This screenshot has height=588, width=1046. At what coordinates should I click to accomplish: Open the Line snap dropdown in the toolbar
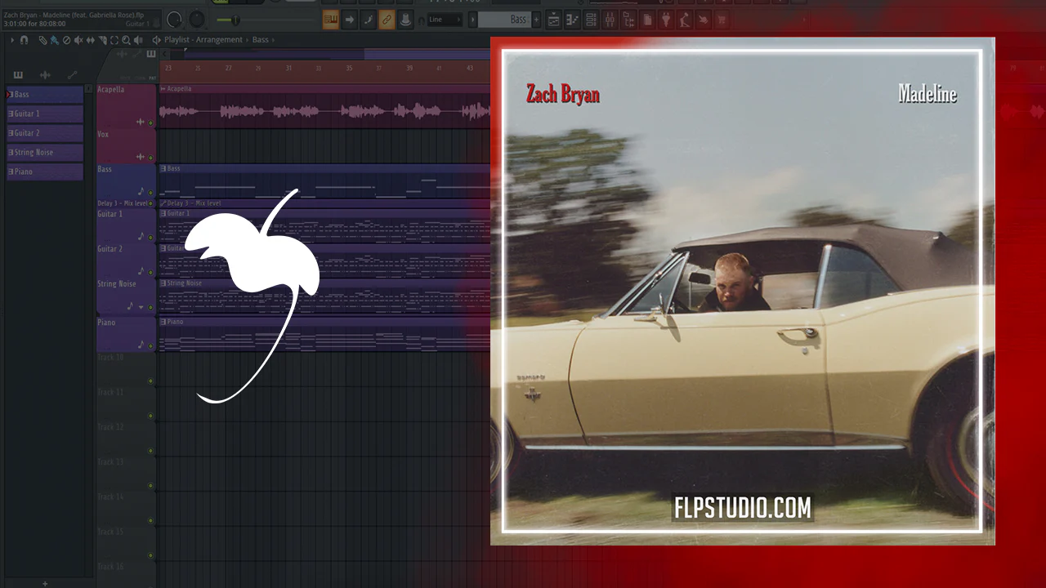pos(445,20)
